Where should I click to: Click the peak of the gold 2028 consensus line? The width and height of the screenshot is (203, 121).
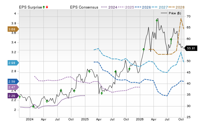(x=181, y=19)
